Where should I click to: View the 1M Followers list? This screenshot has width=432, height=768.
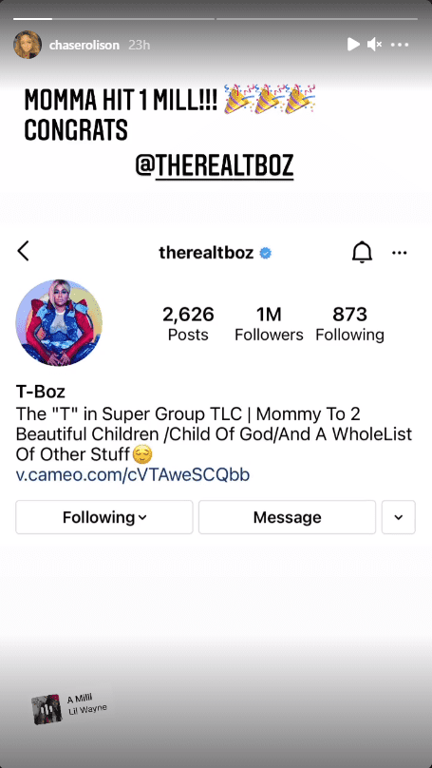269,324
